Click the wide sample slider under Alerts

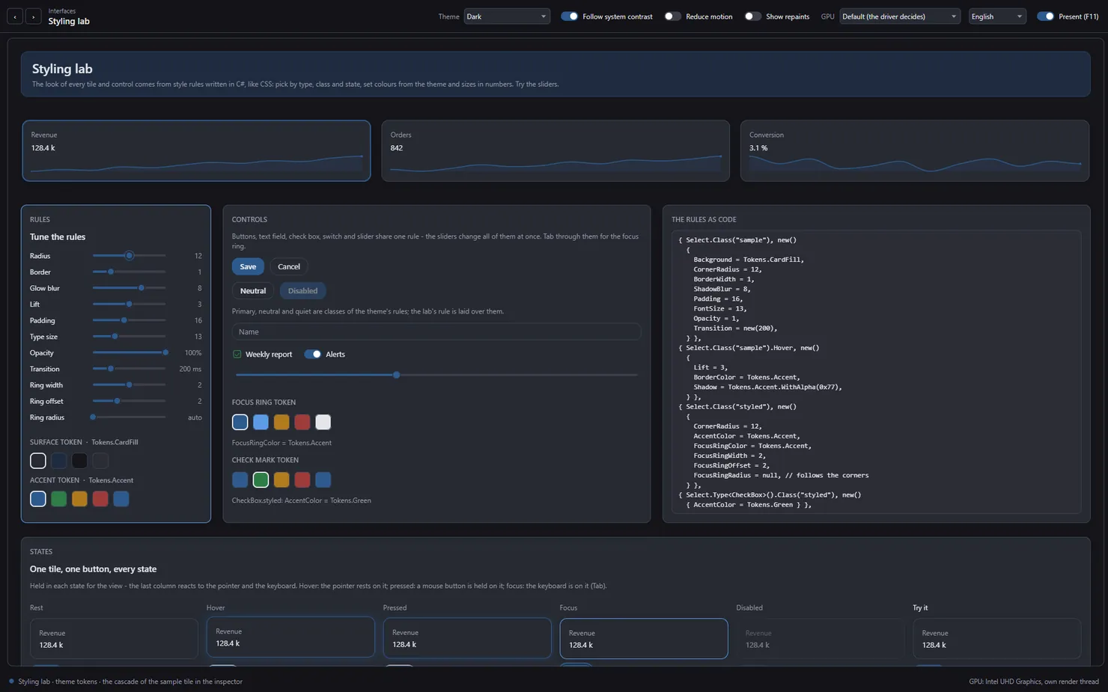[436, 375]
